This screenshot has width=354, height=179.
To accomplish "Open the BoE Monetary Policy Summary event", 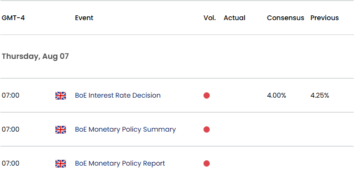I will (x=125, y=129).
